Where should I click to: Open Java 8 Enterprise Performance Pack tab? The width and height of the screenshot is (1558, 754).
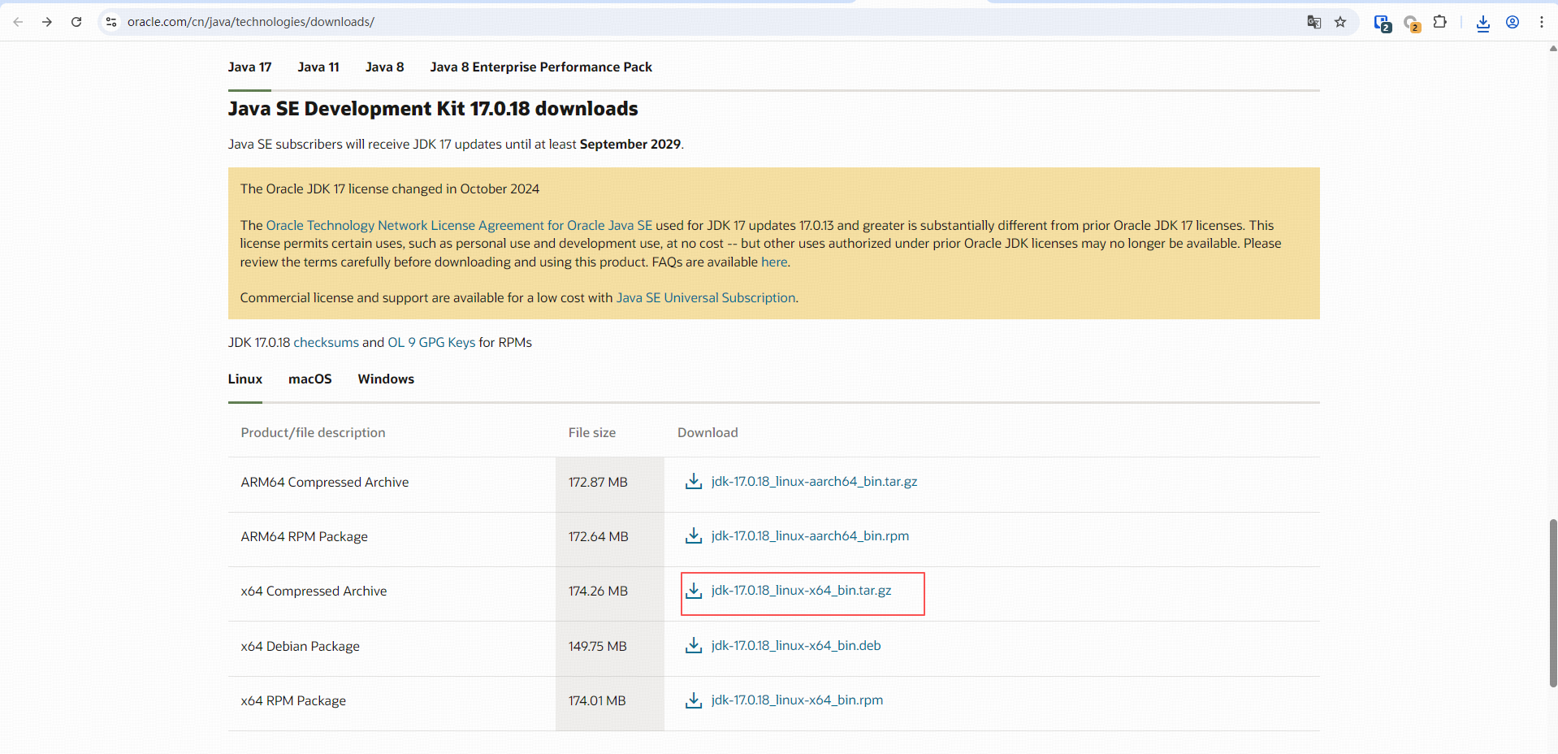pos(541,67)
